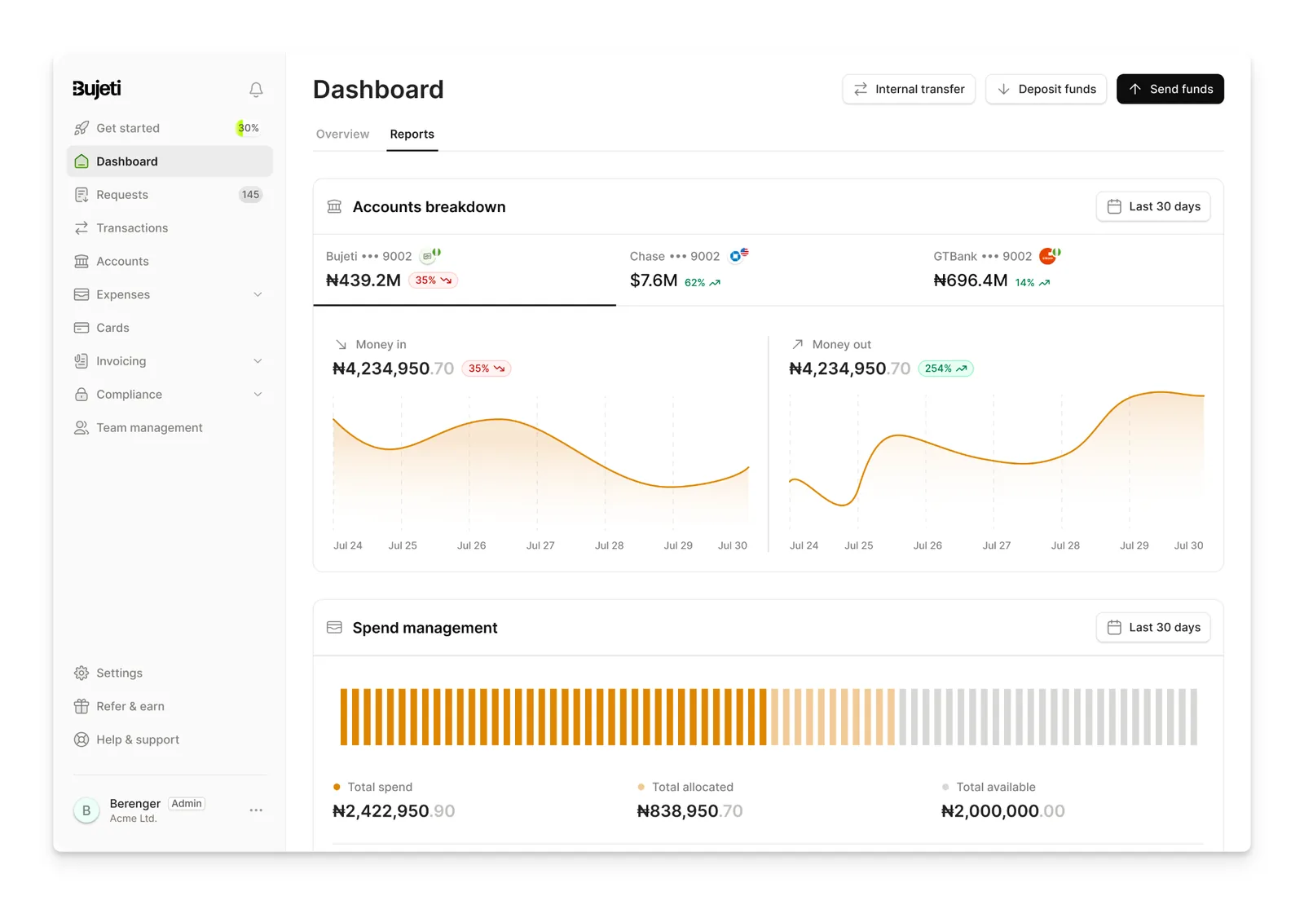Viewport: 1304px width, 905px height.
Task: Click the Cards sidebar icon
Action: [x=81, y=328]
